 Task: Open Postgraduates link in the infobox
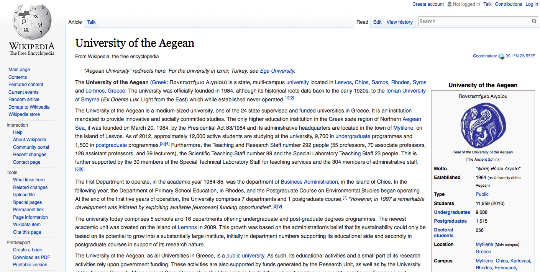(450, 221)
